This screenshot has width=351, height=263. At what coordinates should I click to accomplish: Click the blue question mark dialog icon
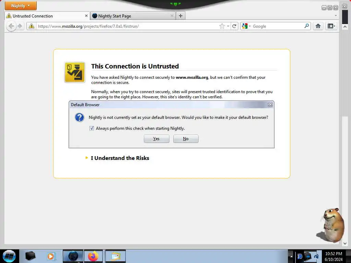tap(80, 117)
